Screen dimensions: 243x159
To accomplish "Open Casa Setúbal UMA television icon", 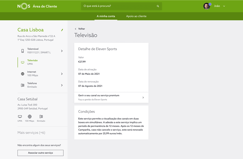I will pyautogui.click(x=20, y=117).
